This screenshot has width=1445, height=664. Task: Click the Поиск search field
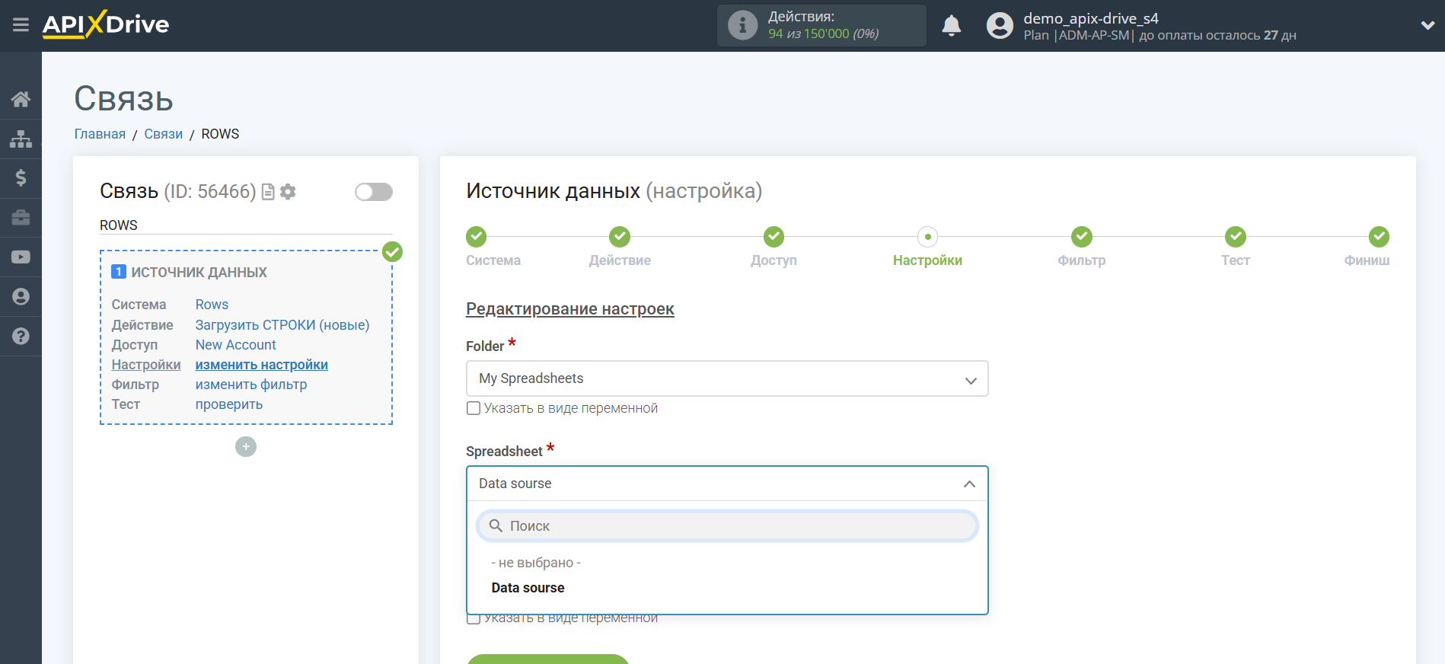click(727, 526)
